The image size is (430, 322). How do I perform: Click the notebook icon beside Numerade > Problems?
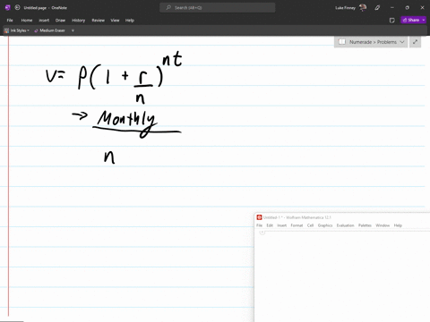[x=342, y=42]
